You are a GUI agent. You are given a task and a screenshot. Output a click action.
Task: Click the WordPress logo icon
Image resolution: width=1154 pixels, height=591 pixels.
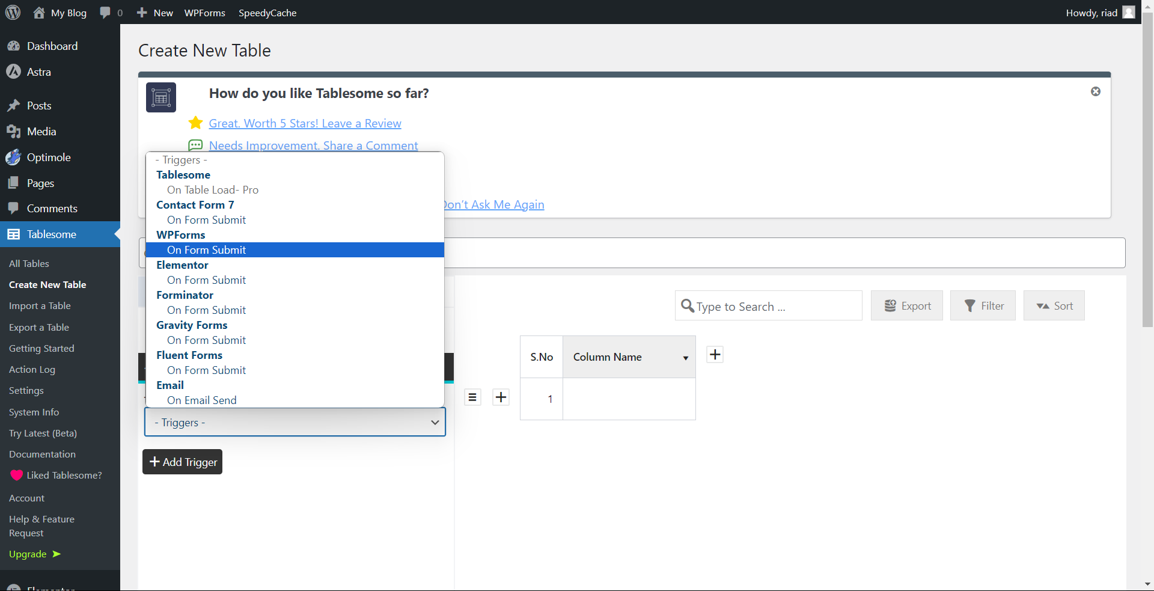tap(13, 13)
